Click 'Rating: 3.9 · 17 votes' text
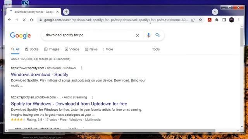 point(42,120)
